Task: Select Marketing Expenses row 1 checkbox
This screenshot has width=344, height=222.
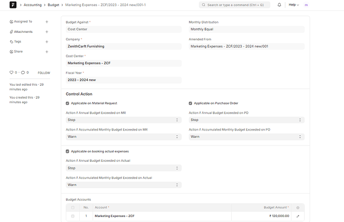Action: tap(73, 216)
